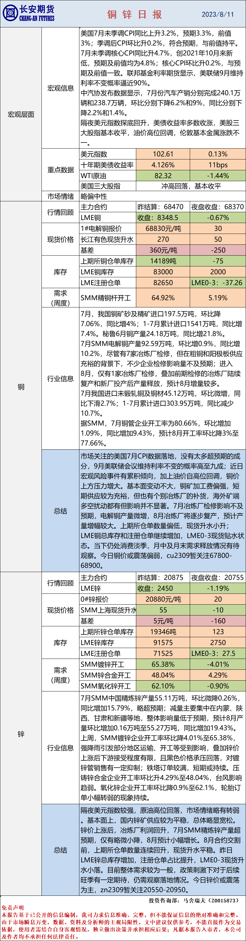Click 1#电解铜报价 68830元/吨
This screenshot has height=941, width=246.
pyautogui.click(x=163, y=228)
